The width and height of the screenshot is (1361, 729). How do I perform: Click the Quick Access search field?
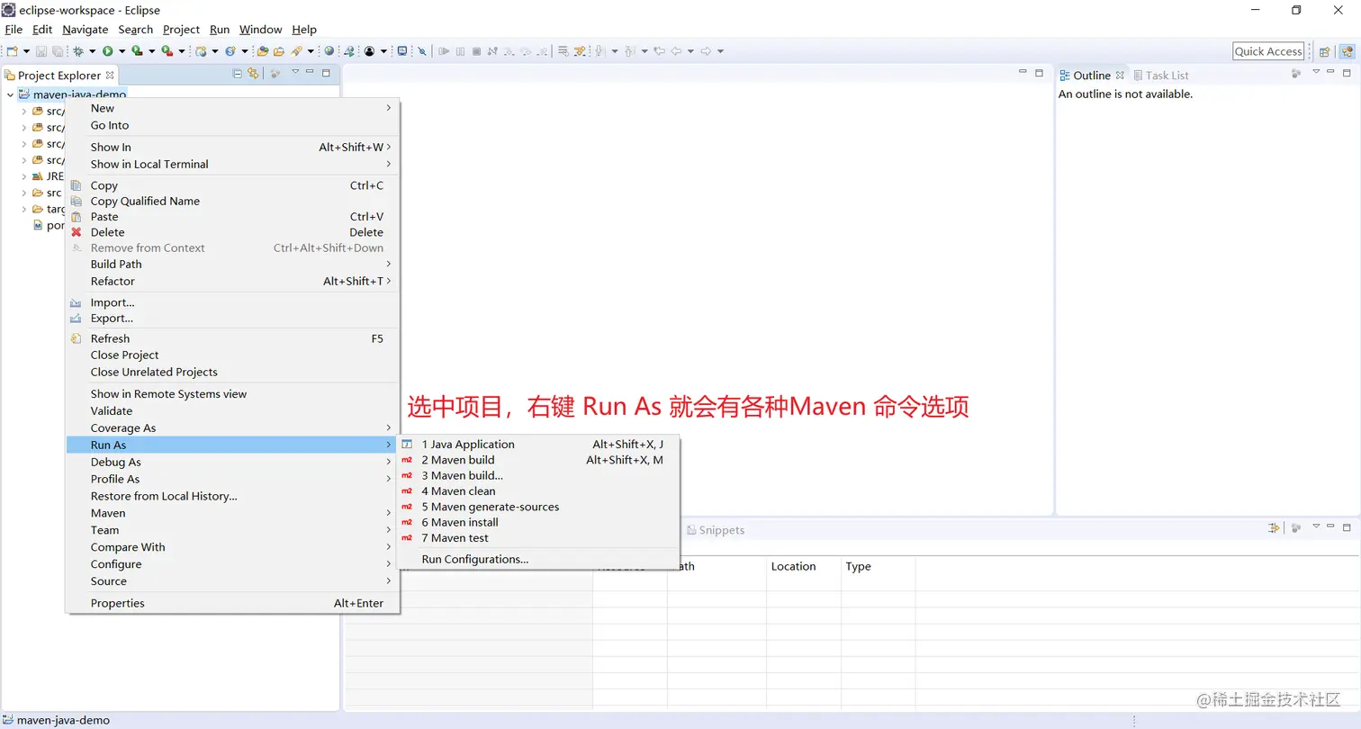coord(1268,51)
